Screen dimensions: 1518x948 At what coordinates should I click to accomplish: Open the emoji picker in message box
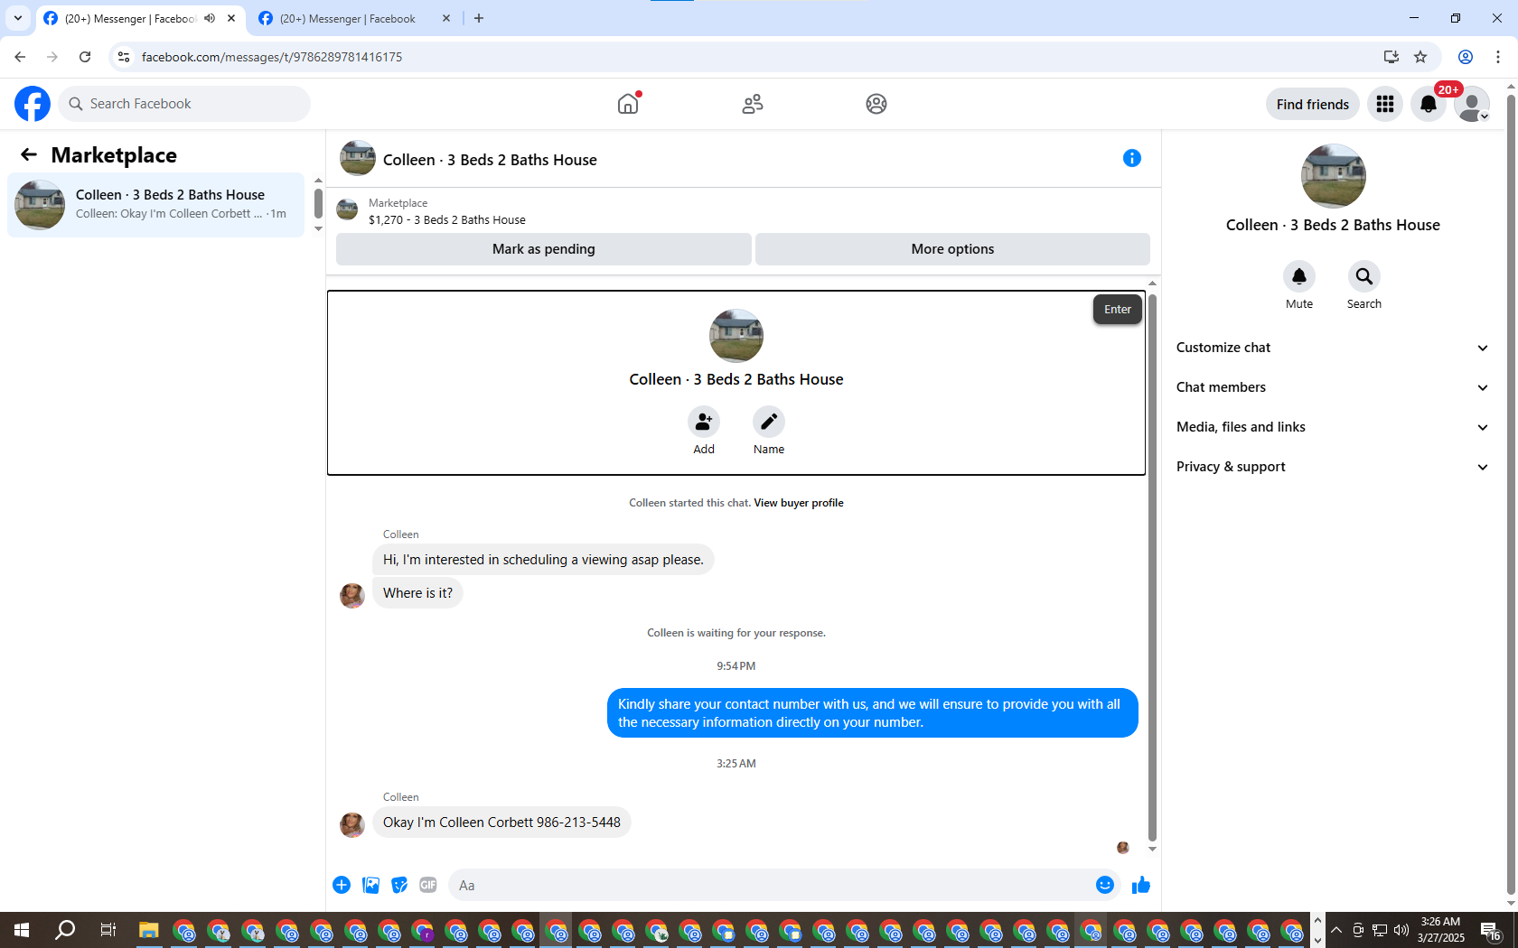click(1104, 885)
